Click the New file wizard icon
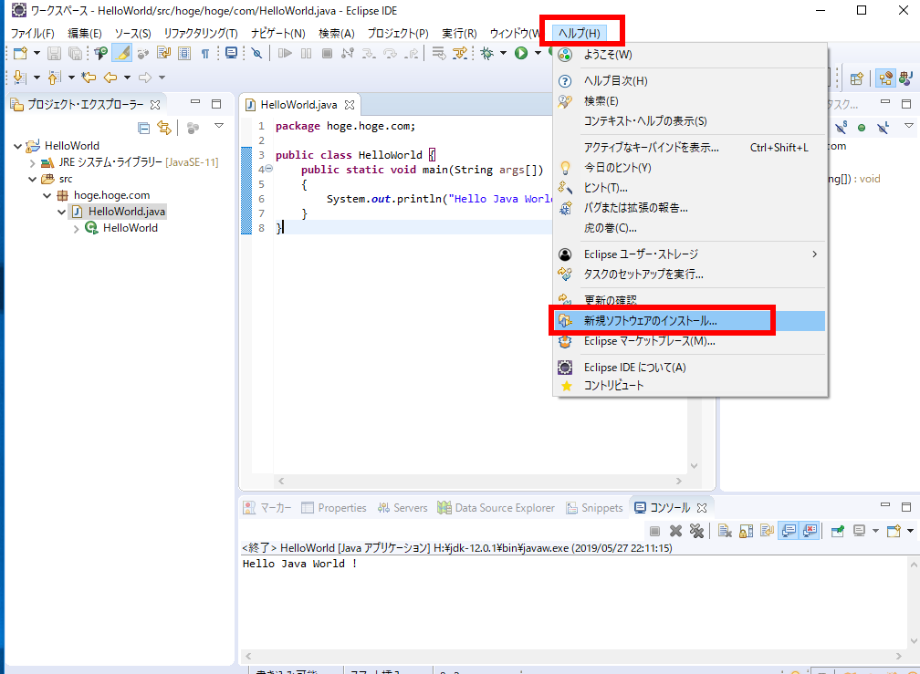This screenshot has height=674, width=920. tap(20, 53)
